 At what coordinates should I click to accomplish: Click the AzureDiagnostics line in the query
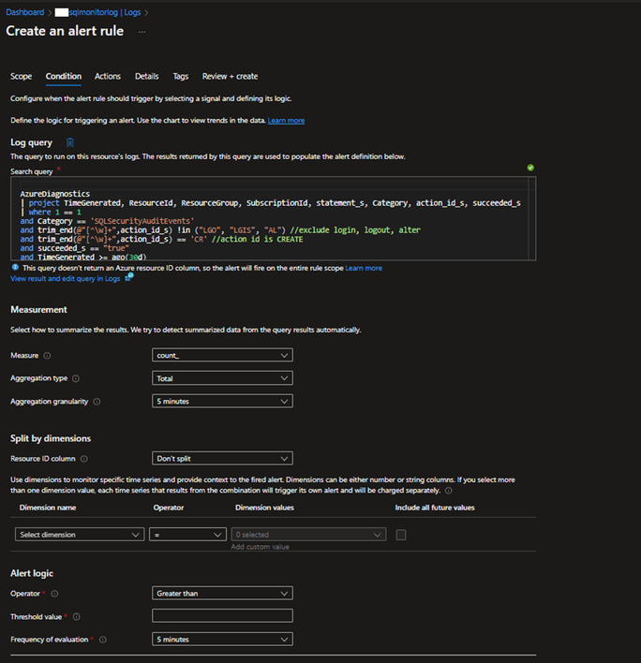pyautogui.click(x=55, y=194)
